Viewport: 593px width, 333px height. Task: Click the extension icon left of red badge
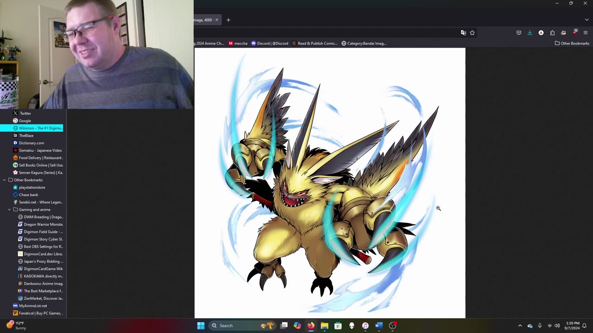click(x=563, y=33)
